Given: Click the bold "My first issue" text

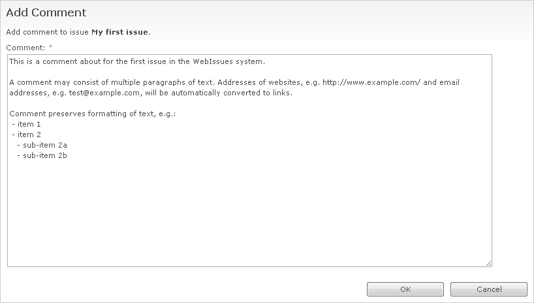Looking at the screenshot, I should click(x=119, y=32).
